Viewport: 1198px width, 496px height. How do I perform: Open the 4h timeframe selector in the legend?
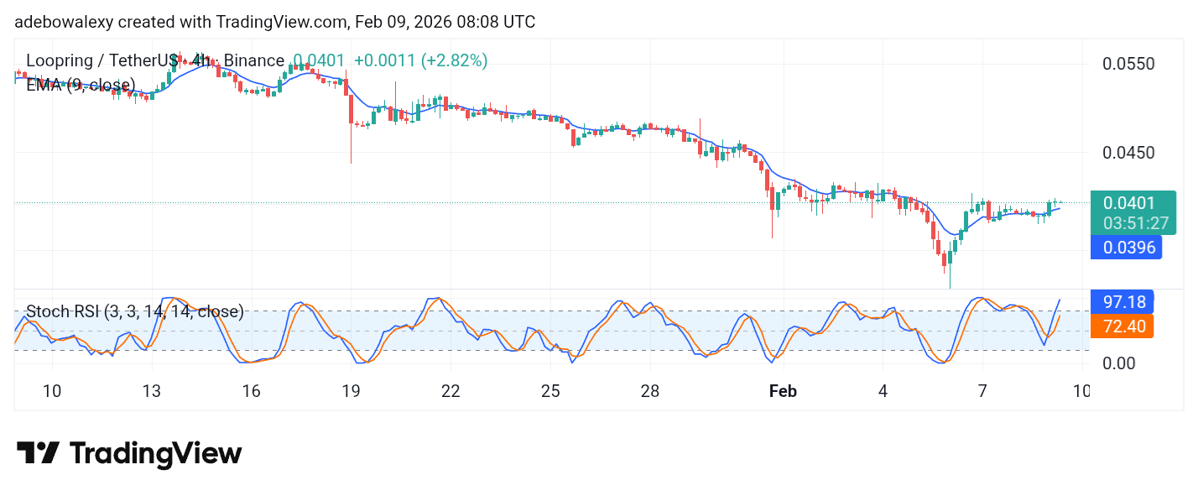201,60
